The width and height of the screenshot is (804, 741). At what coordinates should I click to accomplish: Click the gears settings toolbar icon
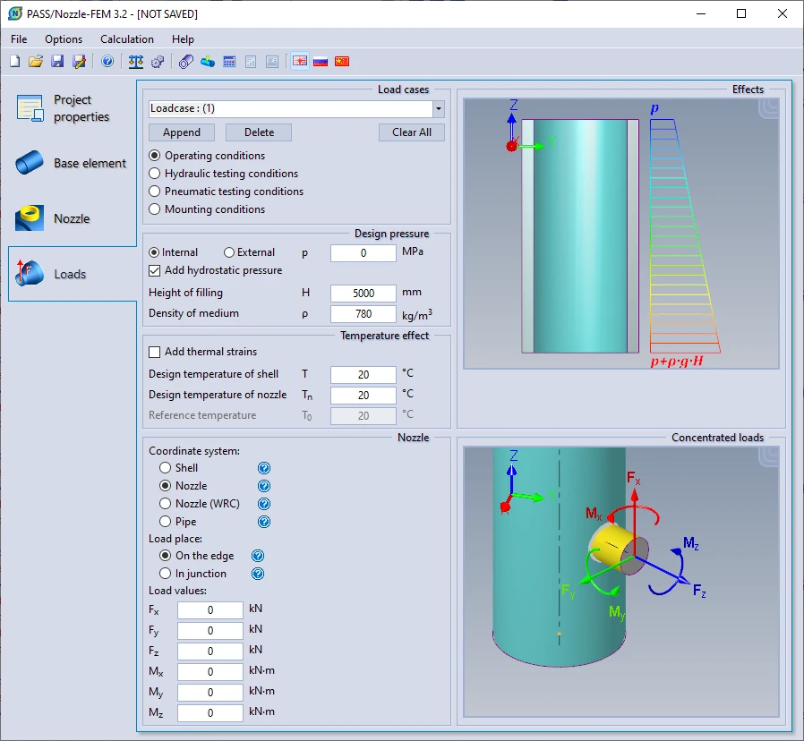click(158, 62)
